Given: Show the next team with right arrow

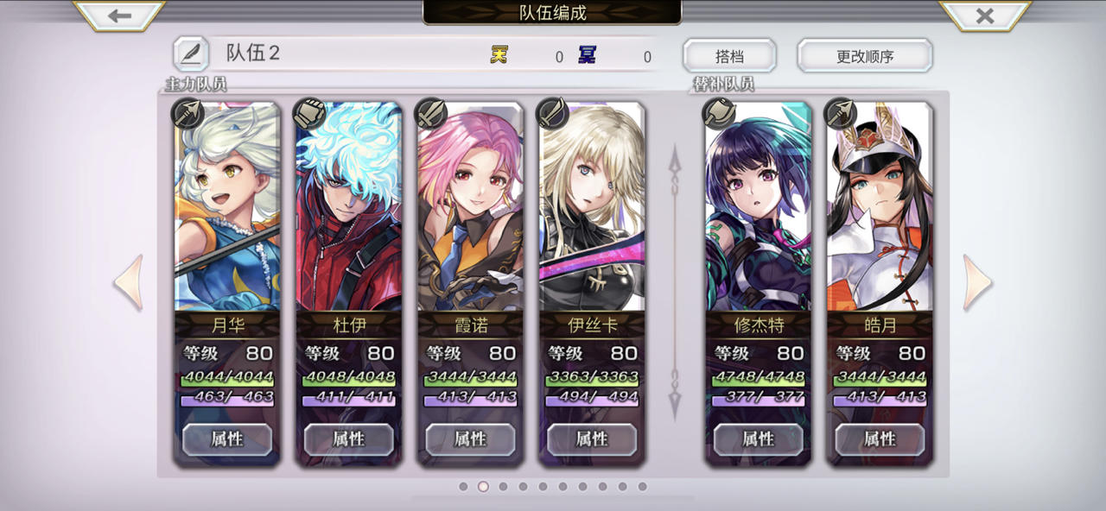Looking at the screenshot, I should (x=978, y=282).
